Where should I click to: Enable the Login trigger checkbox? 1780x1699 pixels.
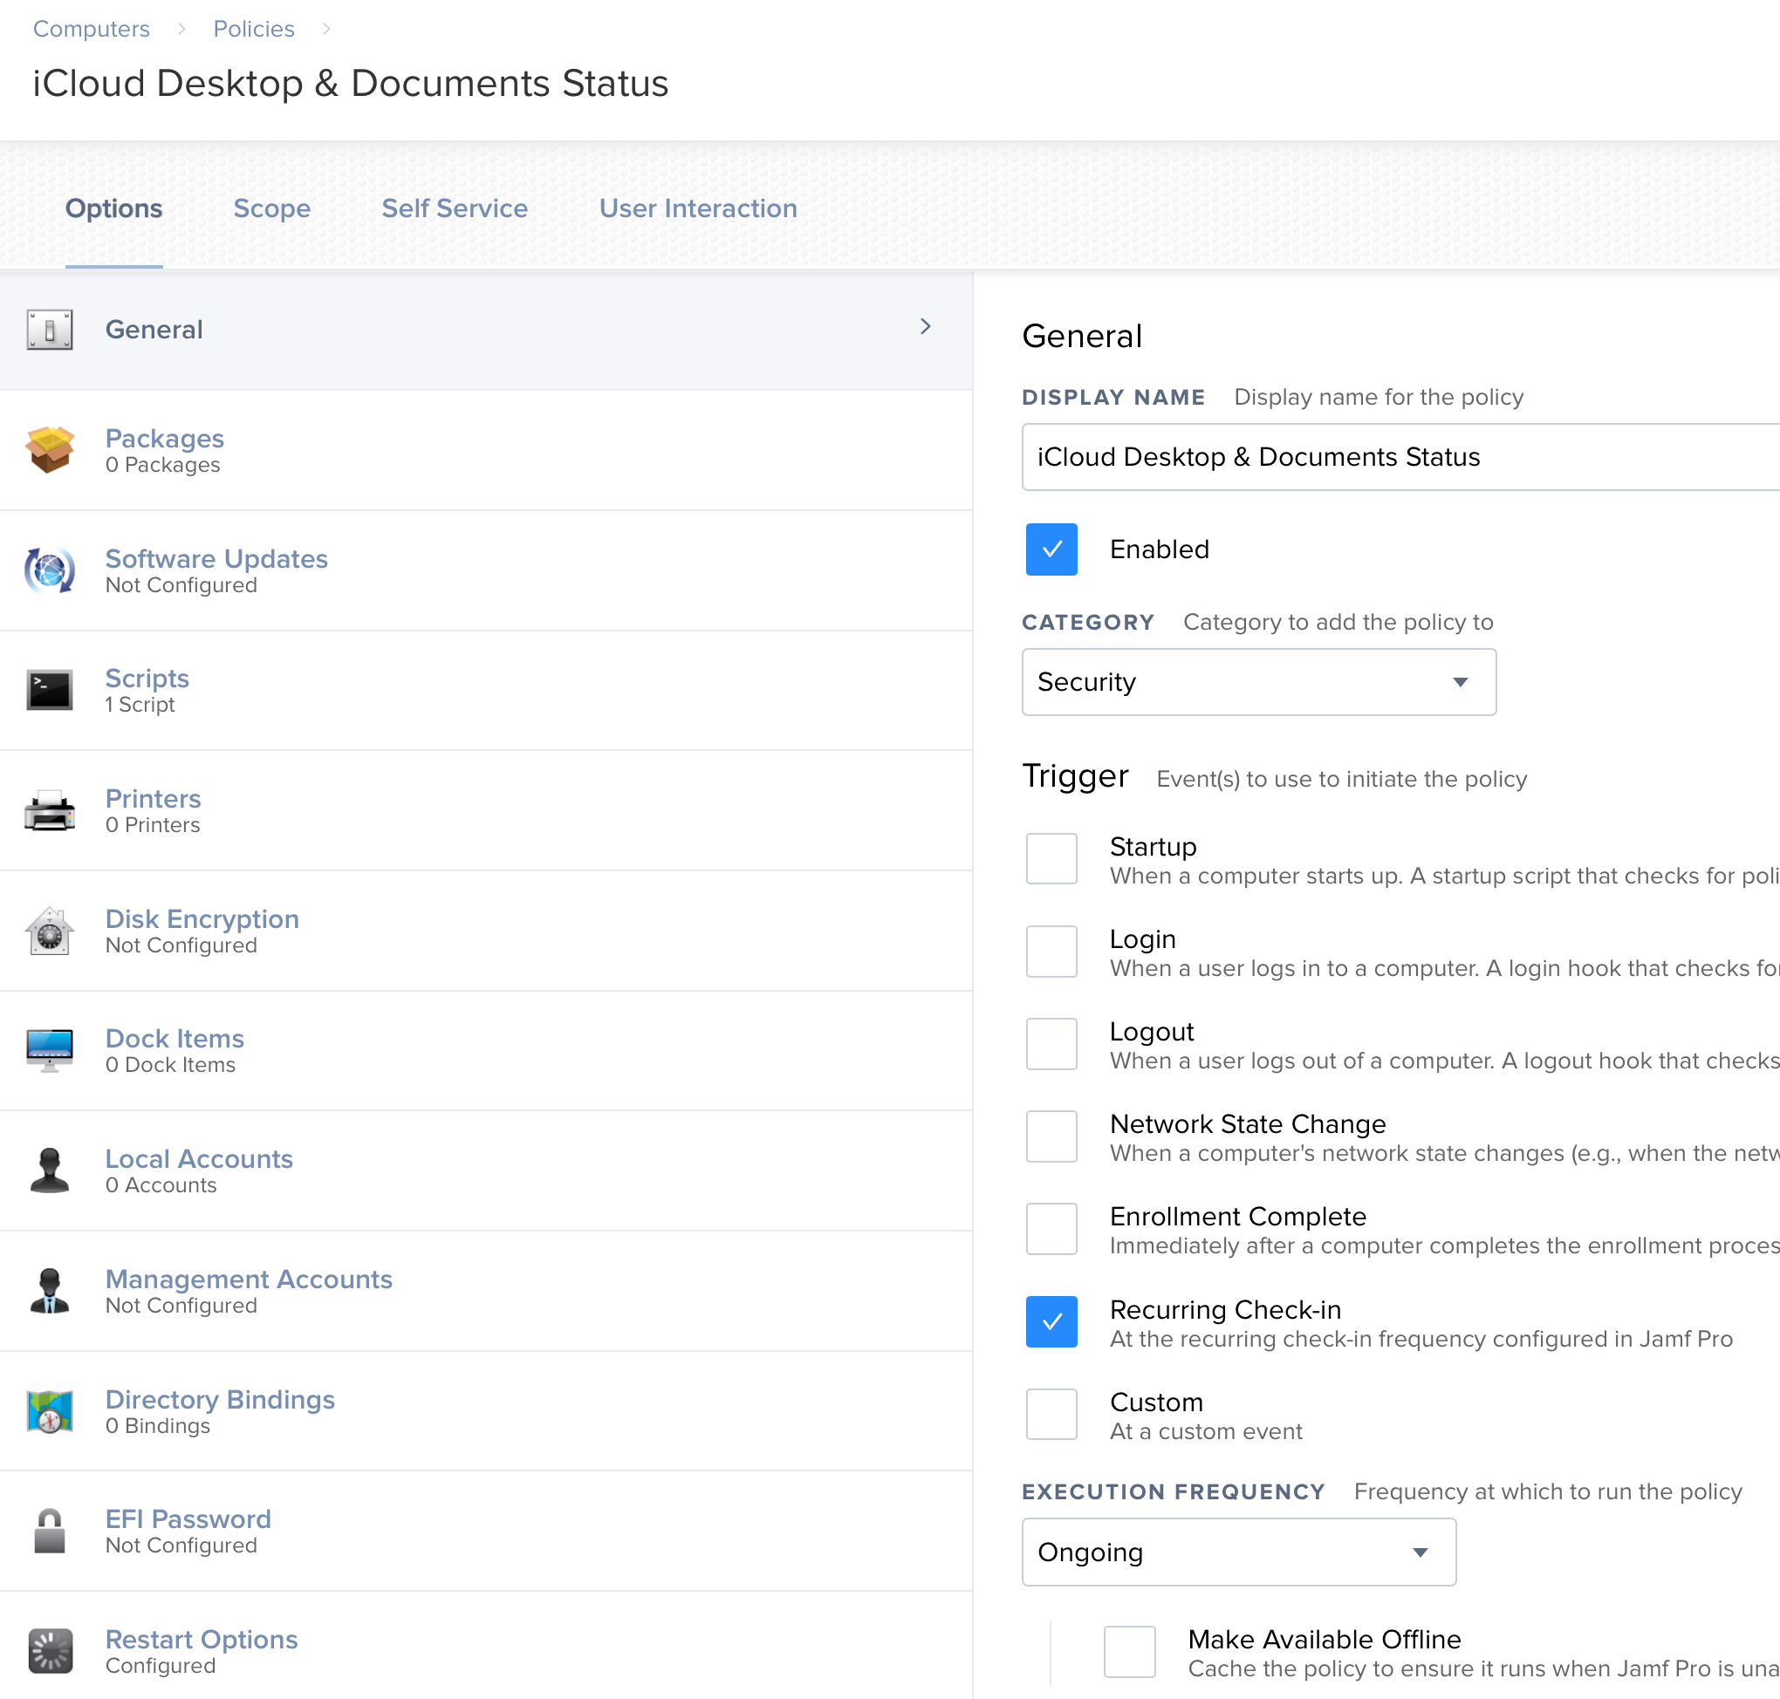pyautogui.click(x=1051, y=952)
